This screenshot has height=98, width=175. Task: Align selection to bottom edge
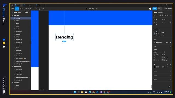[x=168, y=15]
